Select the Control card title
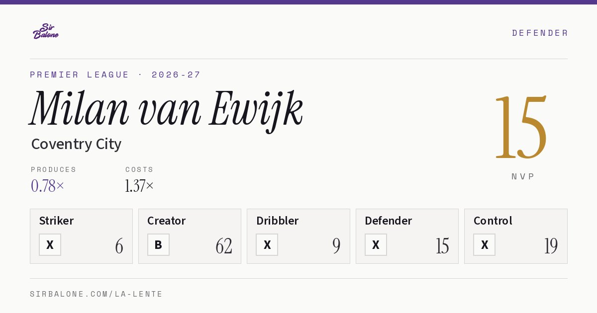 (493, 221)
